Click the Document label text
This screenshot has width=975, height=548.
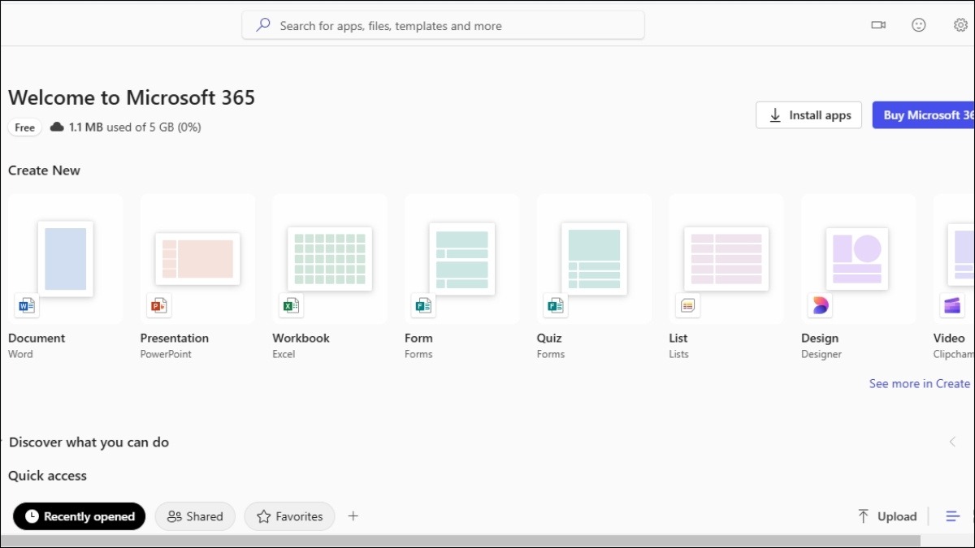[37, 338]
